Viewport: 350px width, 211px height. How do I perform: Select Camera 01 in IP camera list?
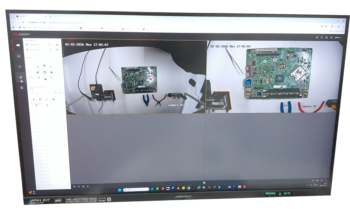34,45
